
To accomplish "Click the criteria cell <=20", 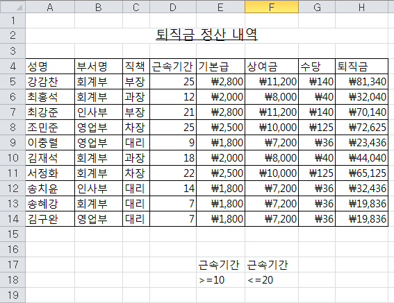I will (272, 280).
